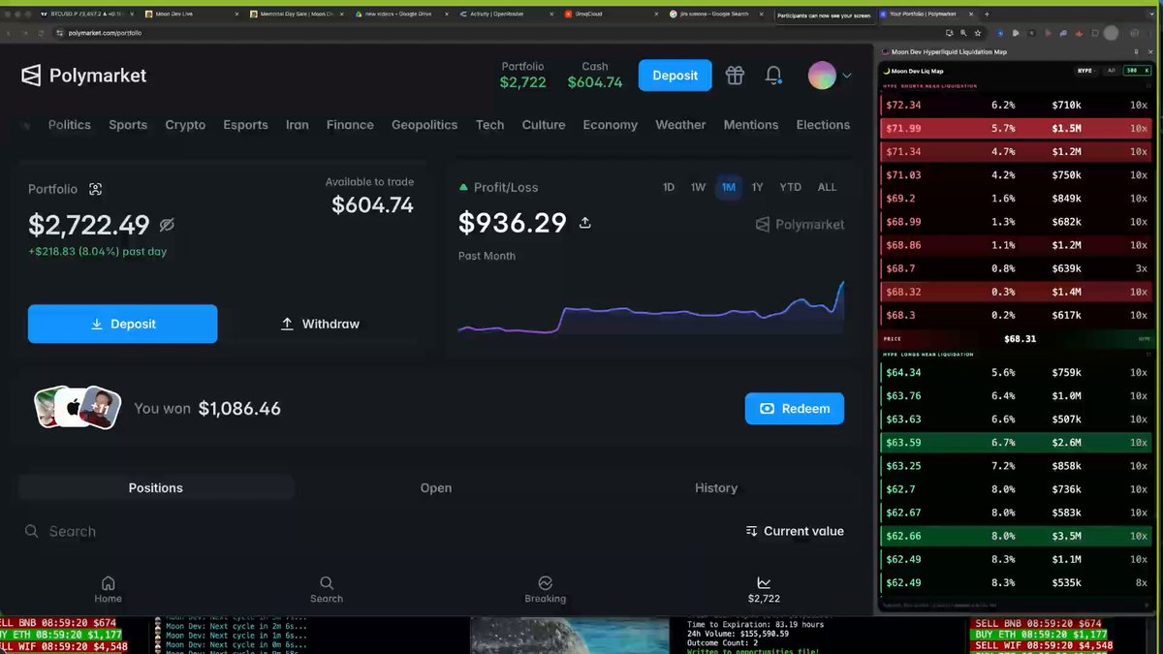This screenshot has width=1163, height=654.
Task: Select the ALL profit/loss range
Action: click(827, 187)
